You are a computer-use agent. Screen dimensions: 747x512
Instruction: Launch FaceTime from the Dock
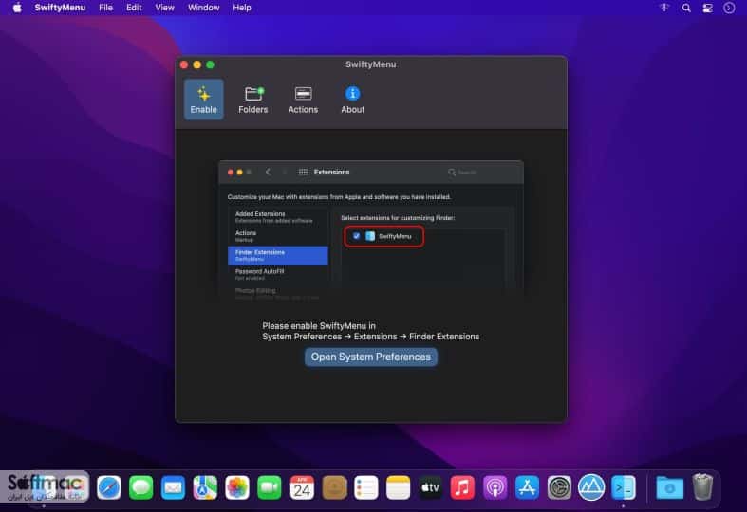coord(270,487)
